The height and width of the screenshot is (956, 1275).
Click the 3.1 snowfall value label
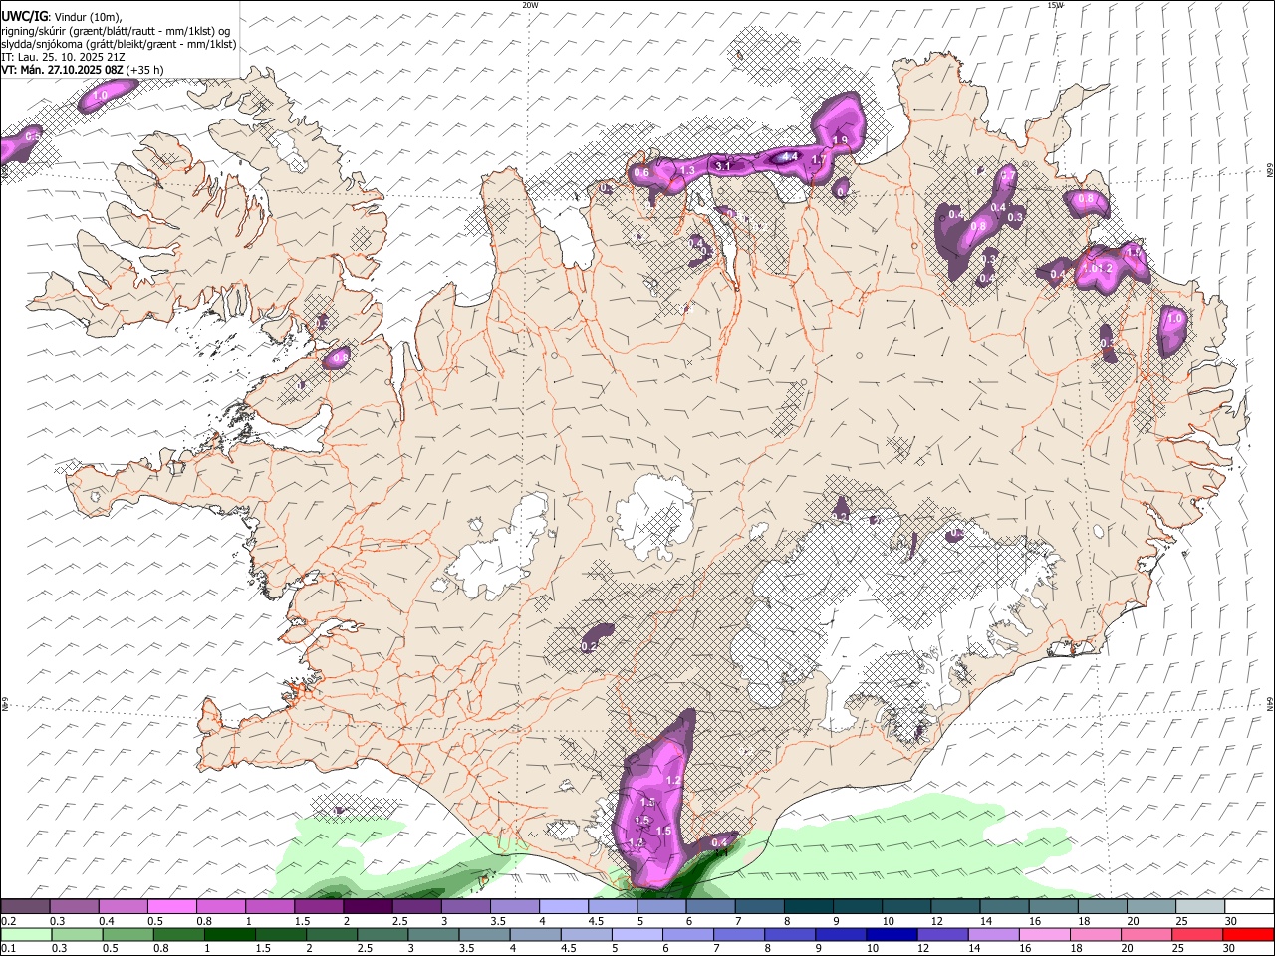coord(724,166)
